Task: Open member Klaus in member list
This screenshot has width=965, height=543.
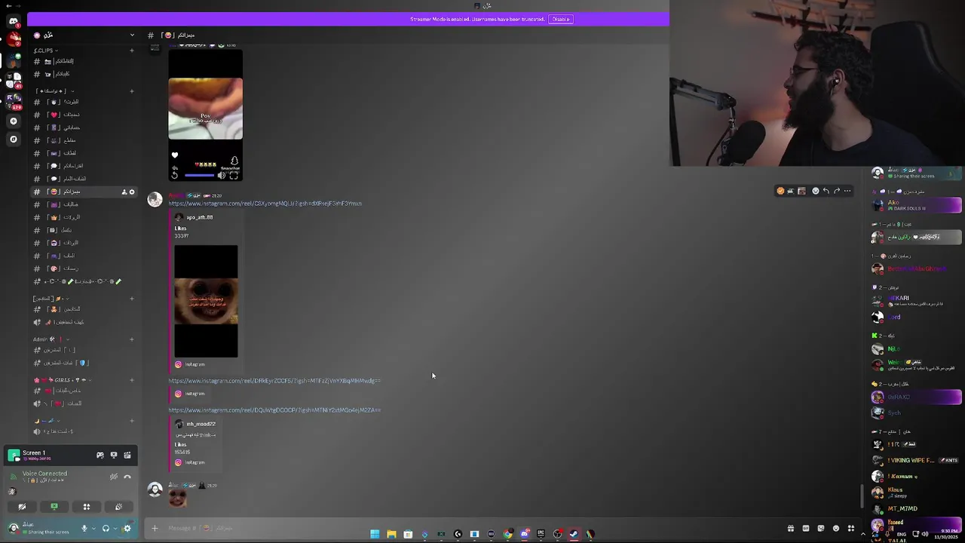Action: coord(916,492)
